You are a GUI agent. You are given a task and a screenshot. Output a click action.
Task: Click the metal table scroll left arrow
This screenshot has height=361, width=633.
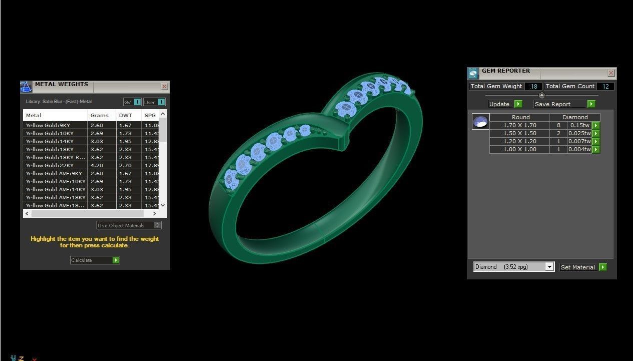(x=27, y=213)
